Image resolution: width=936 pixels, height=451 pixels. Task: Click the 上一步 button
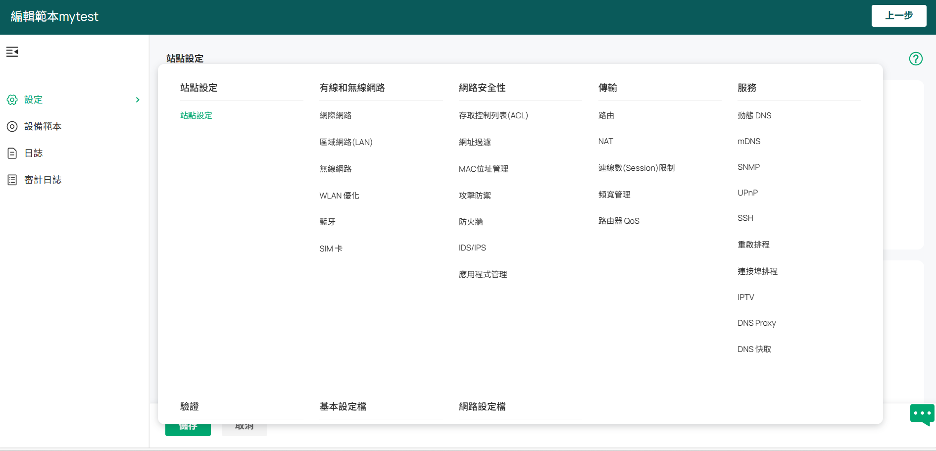[899, 16]
